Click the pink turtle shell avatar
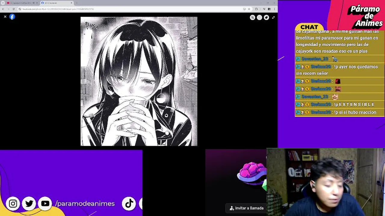Screen dimensions: 385x216 coord(252,173)
